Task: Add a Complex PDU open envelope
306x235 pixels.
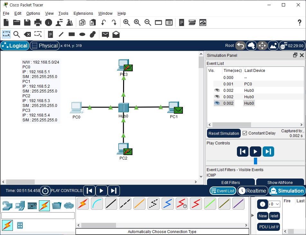Action: [116, 34]
